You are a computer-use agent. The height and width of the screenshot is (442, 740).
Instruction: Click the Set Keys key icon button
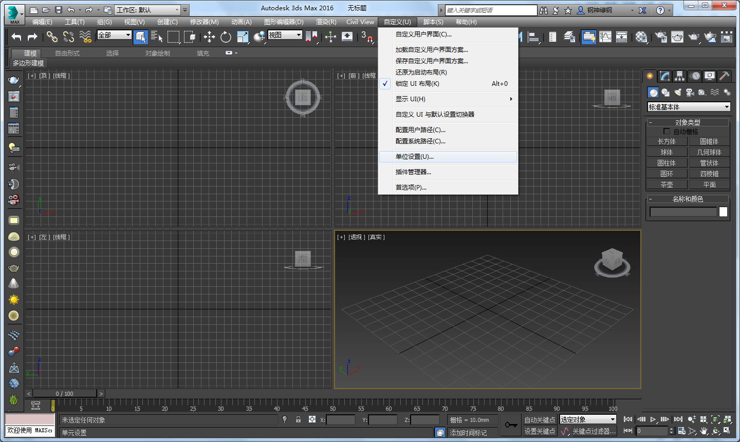pos(511,425)
